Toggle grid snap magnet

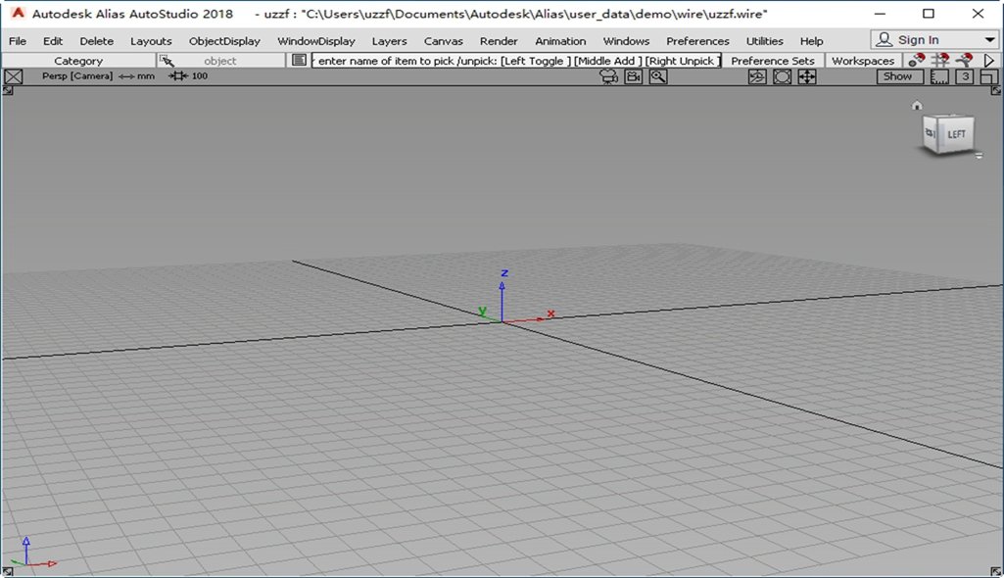(940, 60)
